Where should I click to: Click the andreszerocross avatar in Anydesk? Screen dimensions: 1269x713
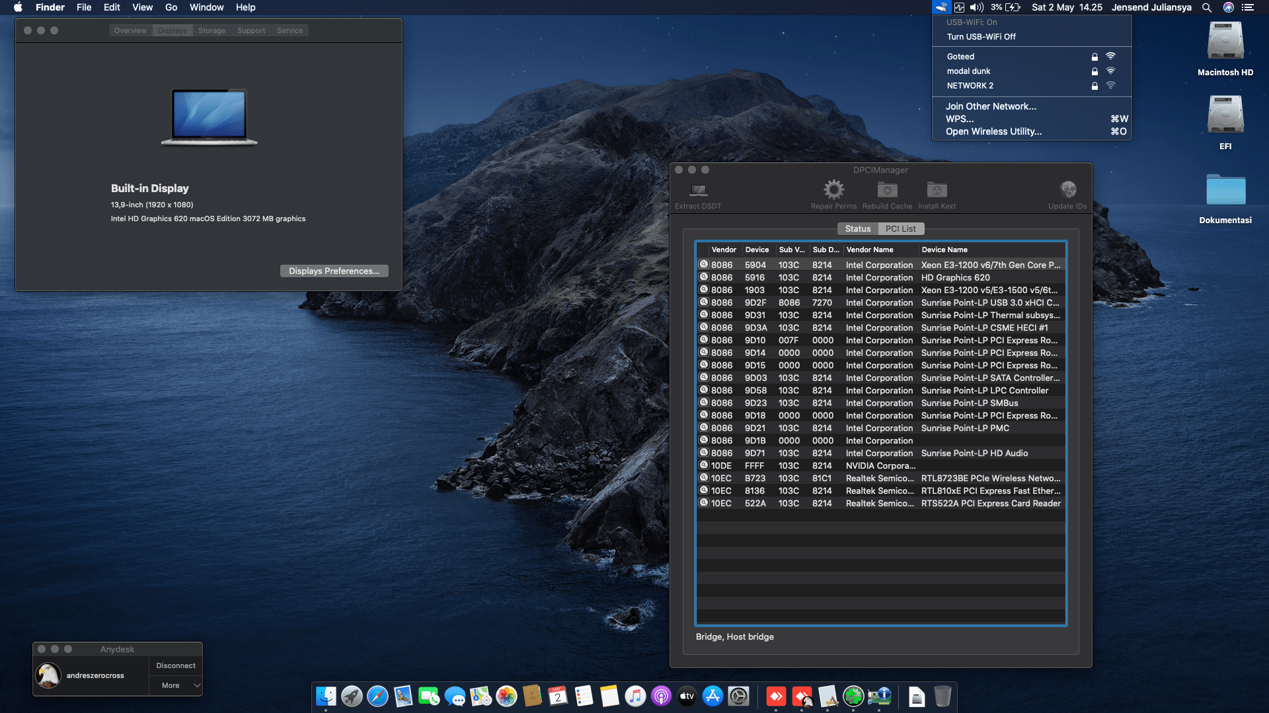(48, 675)
